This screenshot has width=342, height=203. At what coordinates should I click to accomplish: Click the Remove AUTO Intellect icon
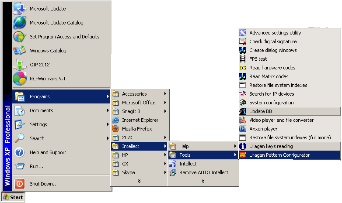coord(172,172)
